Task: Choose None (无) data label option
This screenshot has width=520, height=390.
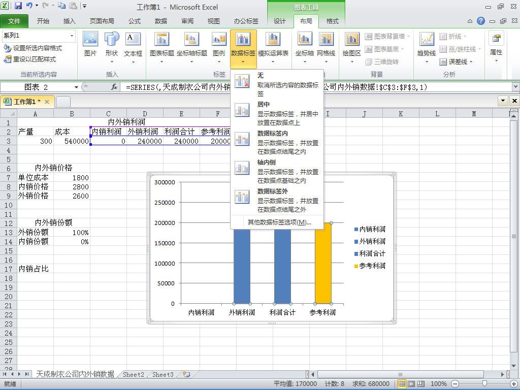Action: [277, 84]
